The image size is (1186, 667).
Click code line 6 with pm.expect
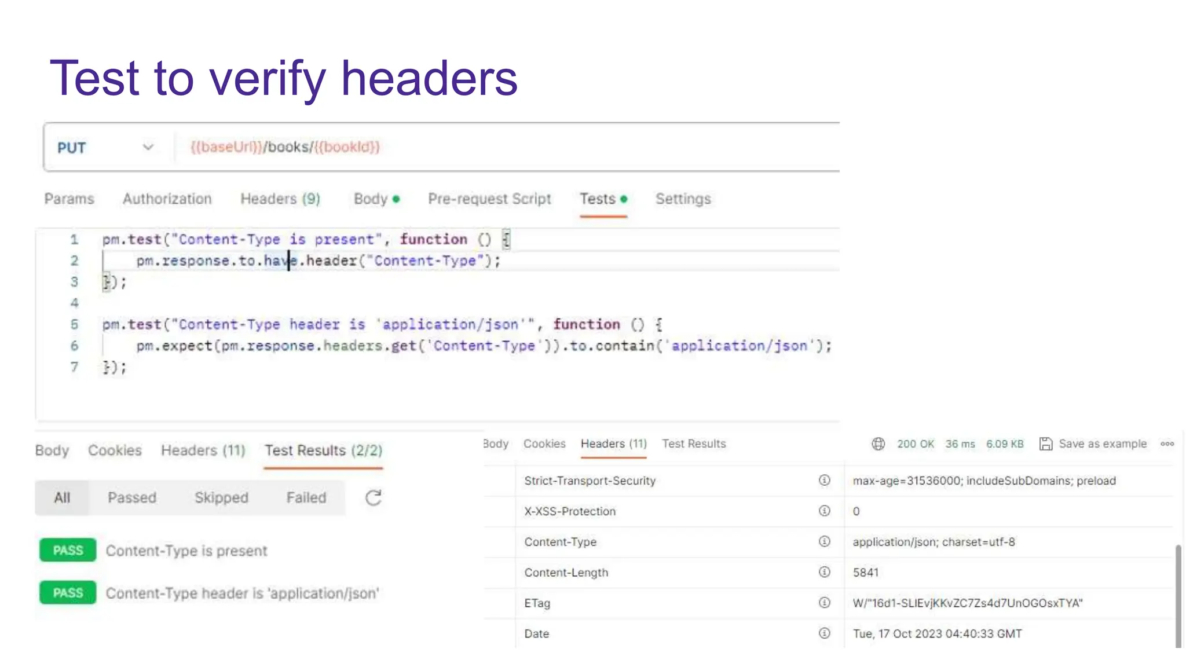pyautogui.click(x=484, y=346)
